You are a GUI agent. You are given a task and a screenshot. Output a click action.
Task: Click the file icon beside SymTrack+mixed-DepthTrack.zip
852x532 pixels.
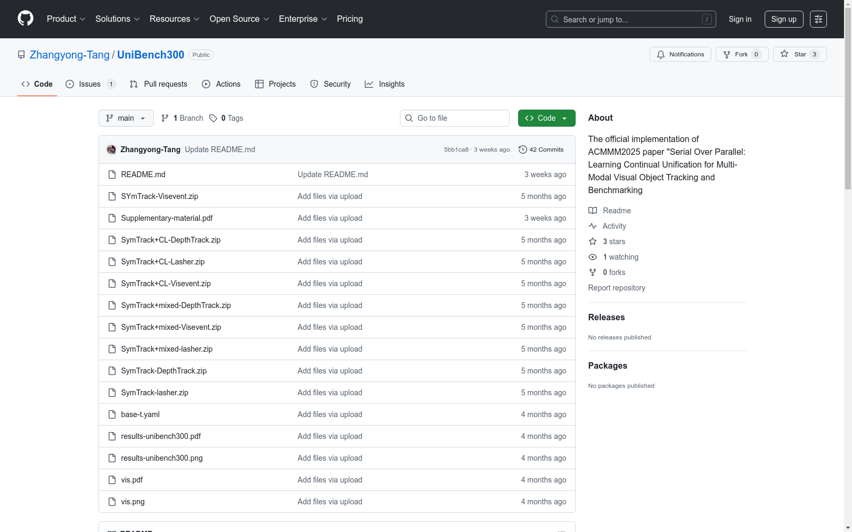(112, 305)
